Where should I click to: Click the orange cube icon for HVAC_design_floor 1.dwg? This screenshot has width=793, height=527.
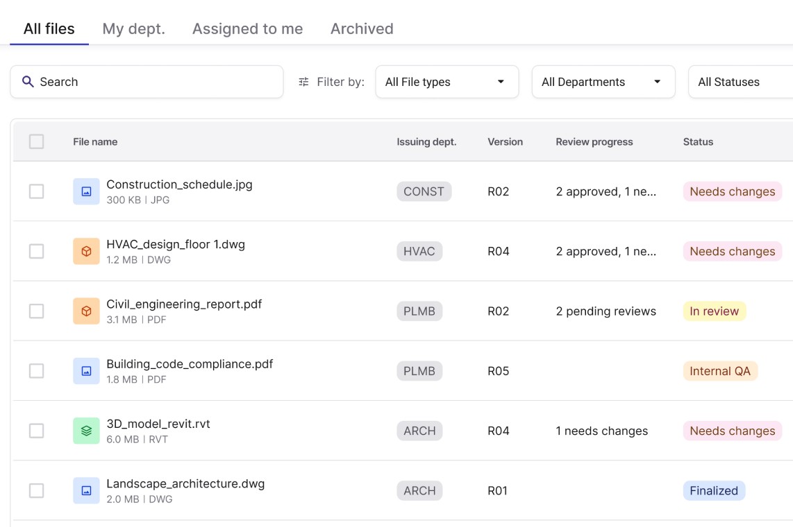coord(86,251)
